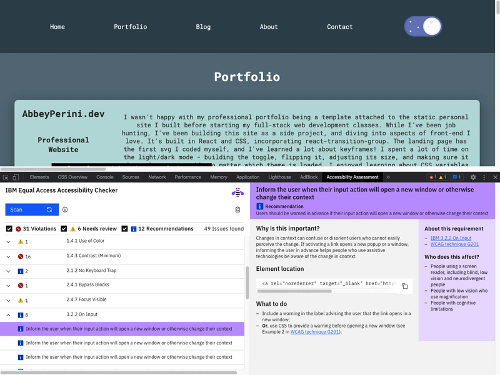The image size is (500, 375).
Task: Click the error count badge in DevTools toolbar
Action: [432, 177]
